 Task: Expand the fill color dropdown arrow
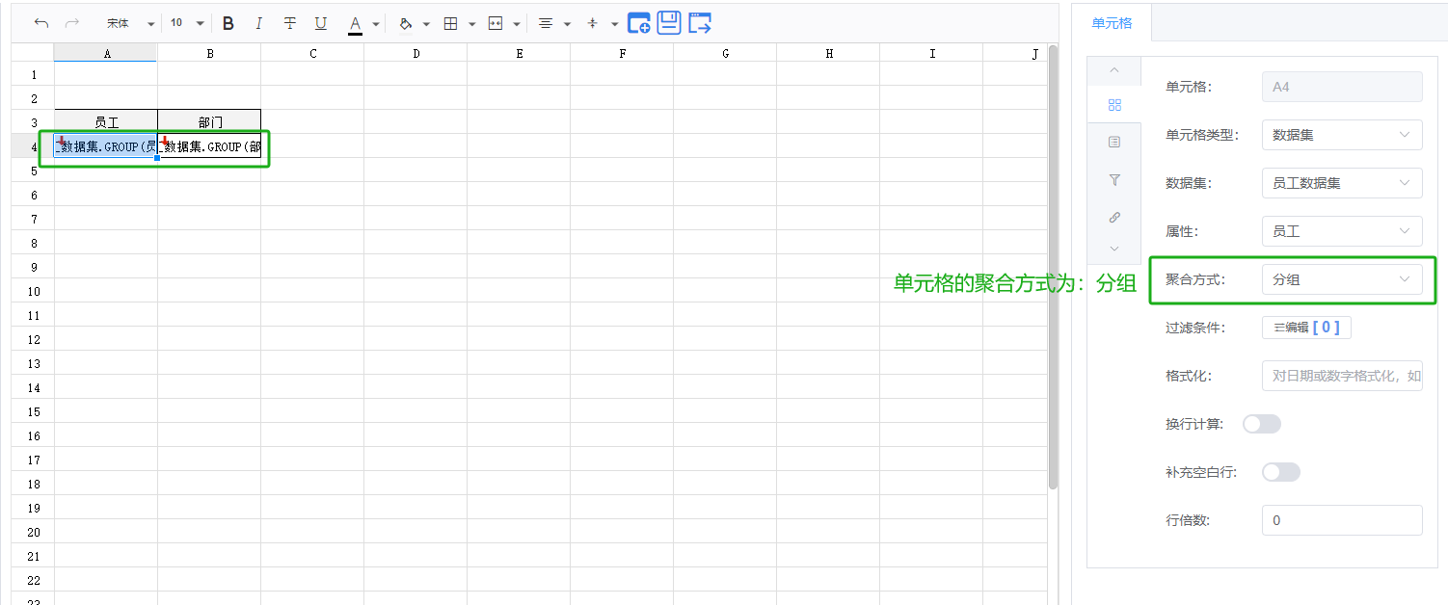click(x=426, y=24)
